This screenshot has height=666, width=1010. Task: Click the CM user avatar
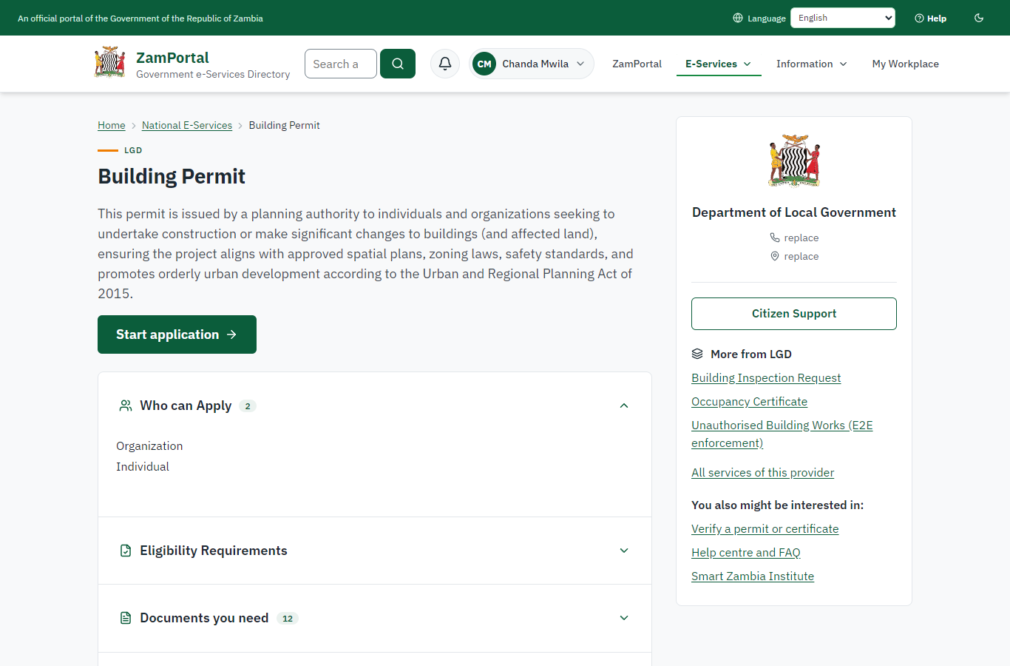tap(484, 64)
